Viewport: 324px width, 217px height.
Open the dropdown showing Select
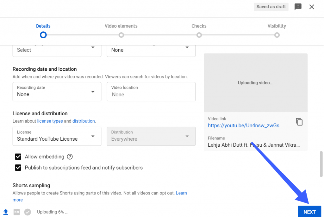coord(57,50)
